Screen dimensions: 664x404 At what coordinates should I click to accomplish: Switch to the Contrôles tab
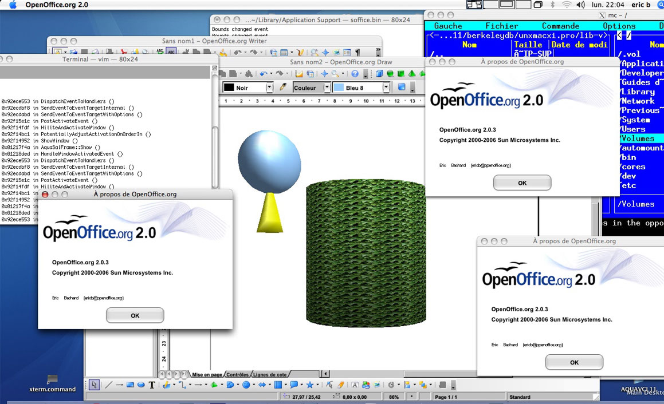tap(238, 374)
